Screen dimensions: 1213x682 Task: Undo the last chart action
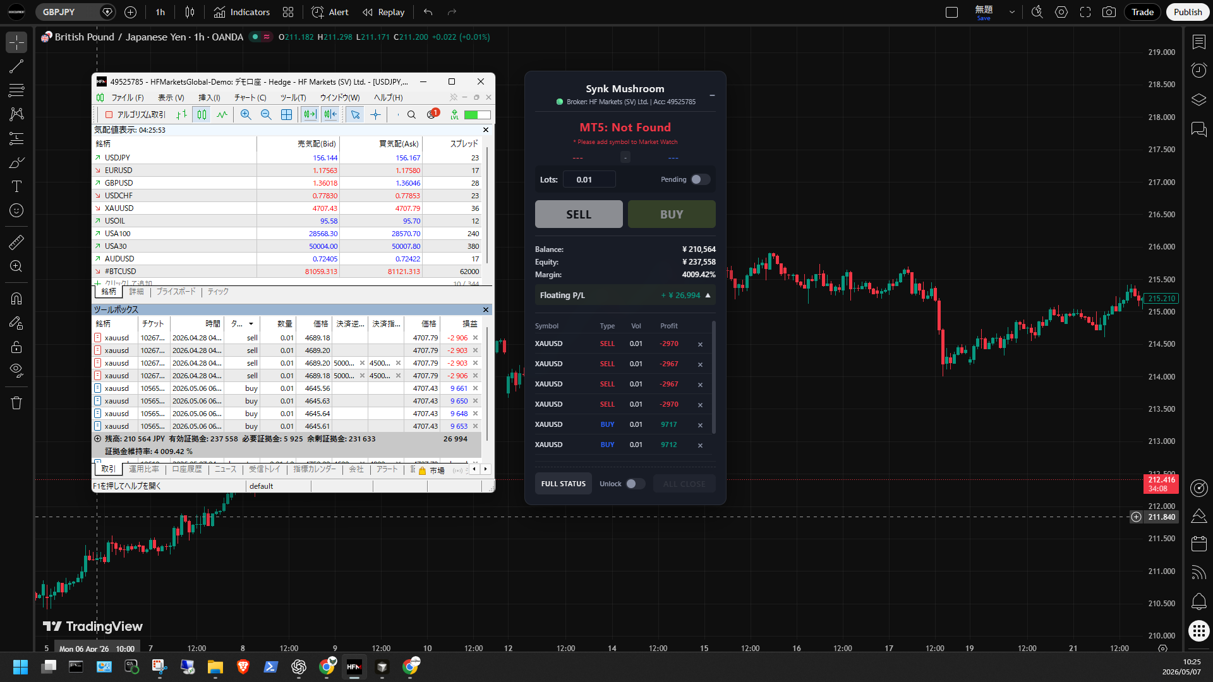click(x=428, y=12)
